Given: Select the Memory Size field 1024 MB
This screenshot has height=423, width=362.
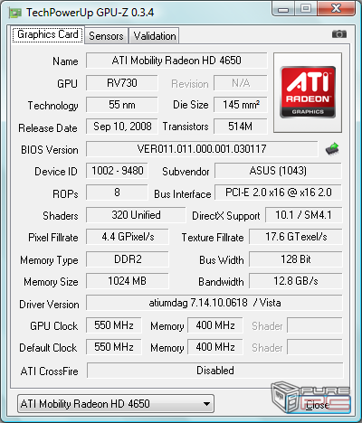Looking at the screenshot, I should 128,281.
